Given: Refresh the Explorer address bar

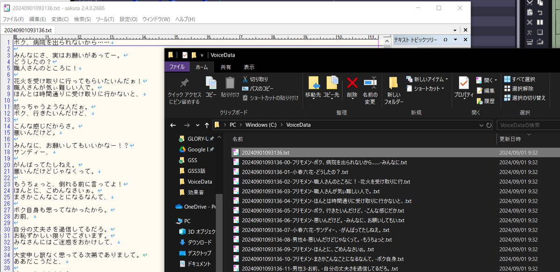Looking at the screenshot, I should 489,125.
